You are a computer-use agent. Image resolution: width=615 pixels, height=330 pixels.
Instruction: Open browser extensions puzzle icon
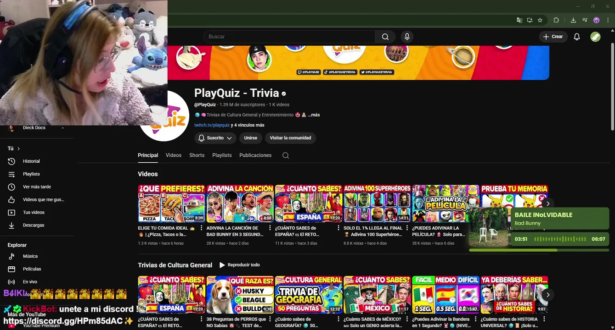[556, 20]
